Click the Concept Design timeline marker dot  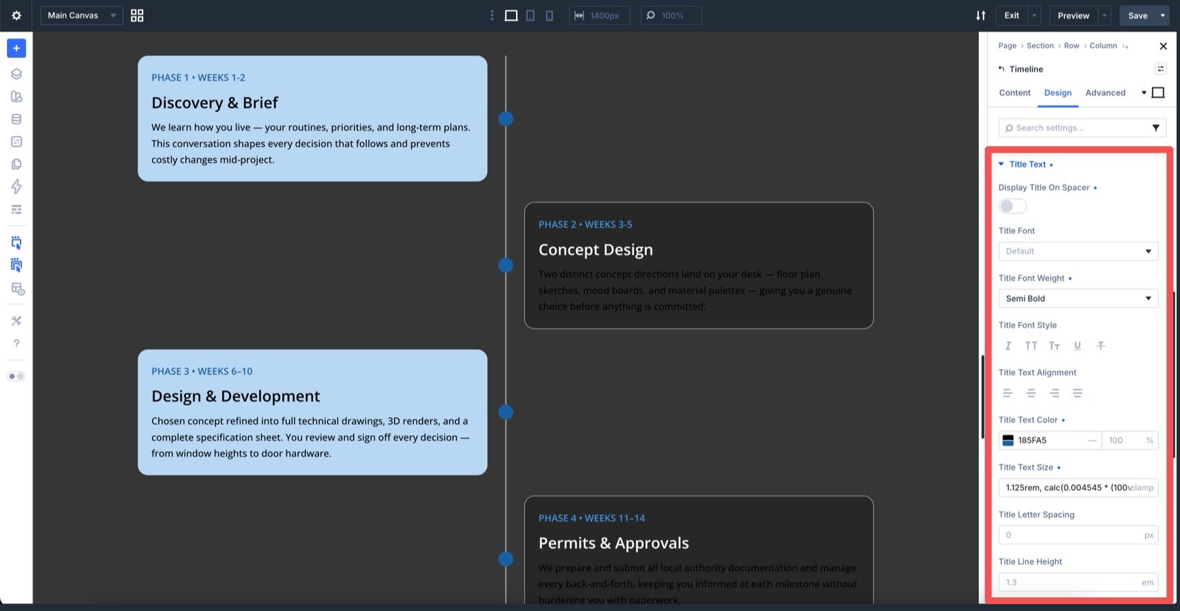(x=505, y=265)
